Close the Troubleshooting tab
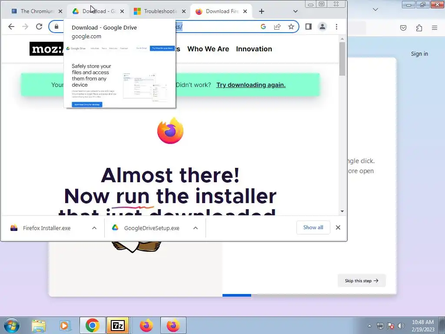 coord(184,11)
